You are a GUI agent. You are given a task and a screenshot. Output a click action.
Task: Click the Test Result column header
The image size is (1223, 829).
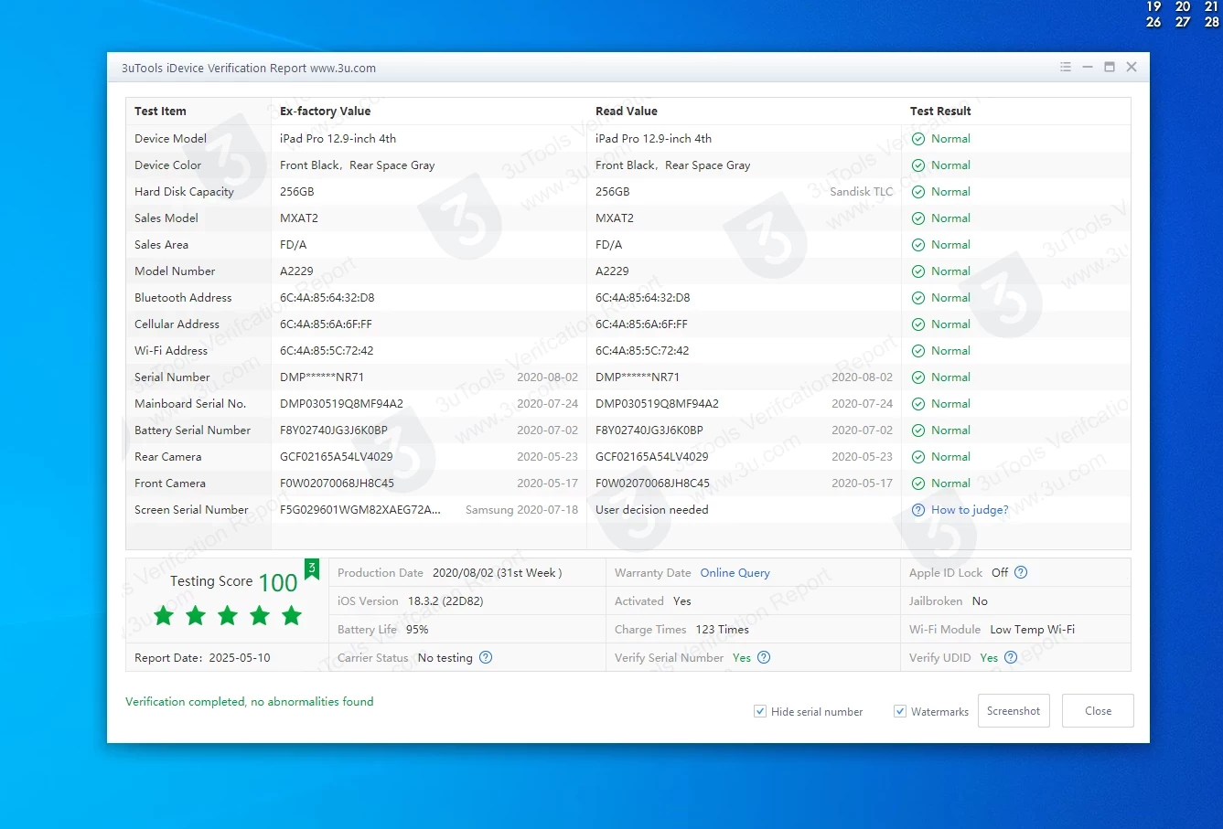939,112
